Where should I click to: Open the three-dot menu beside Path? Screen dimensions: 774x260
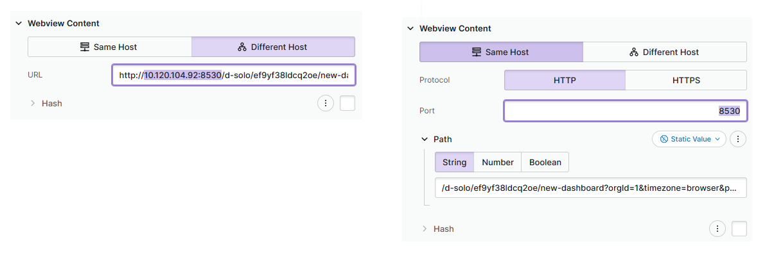(738, 139)
